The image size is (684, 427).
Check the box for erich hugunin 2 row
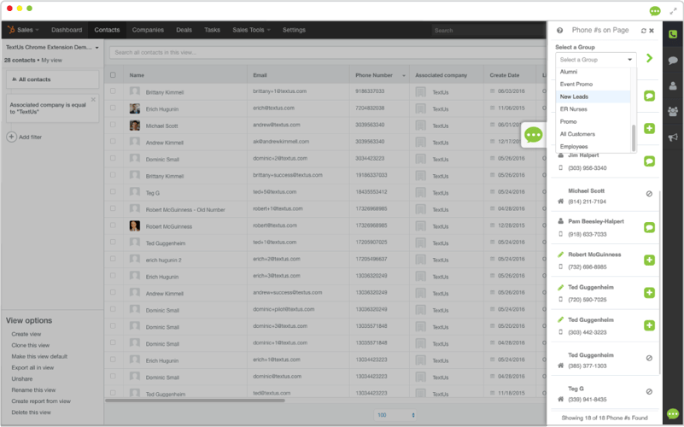113,259
